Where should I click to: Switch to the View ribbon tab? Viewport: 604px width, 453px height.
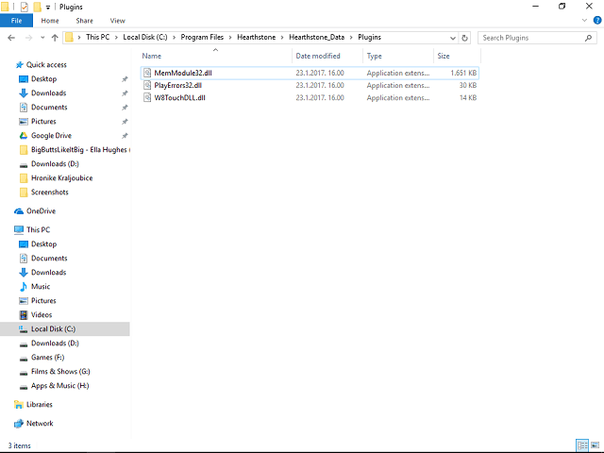[x=117, y=21]
